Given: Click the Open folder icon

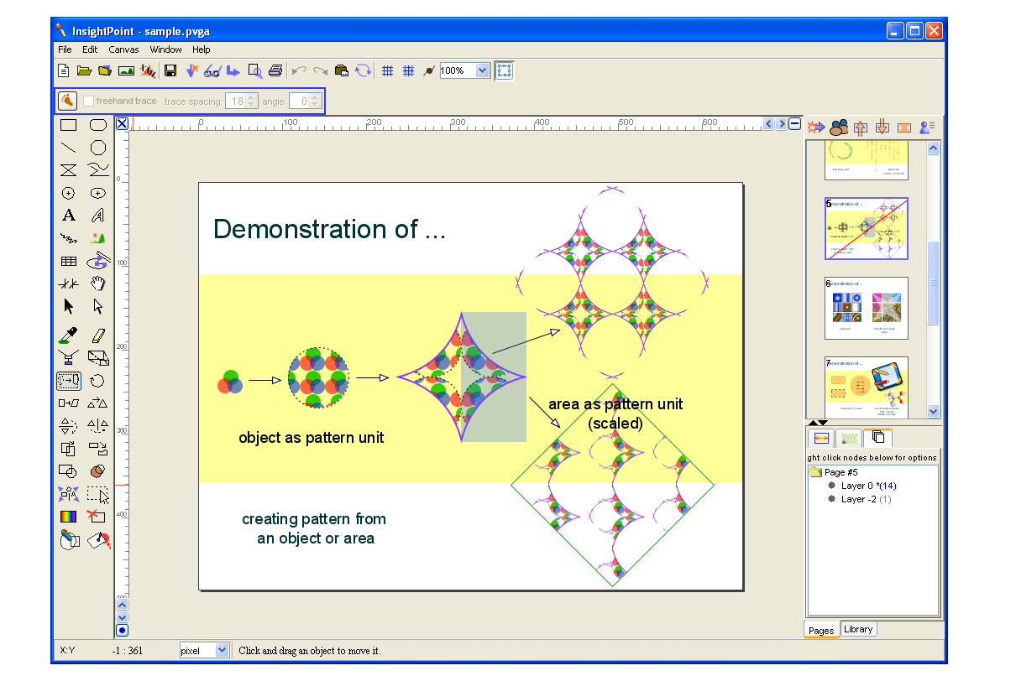Looking at the screenshot, I should (x=84, y=71).
